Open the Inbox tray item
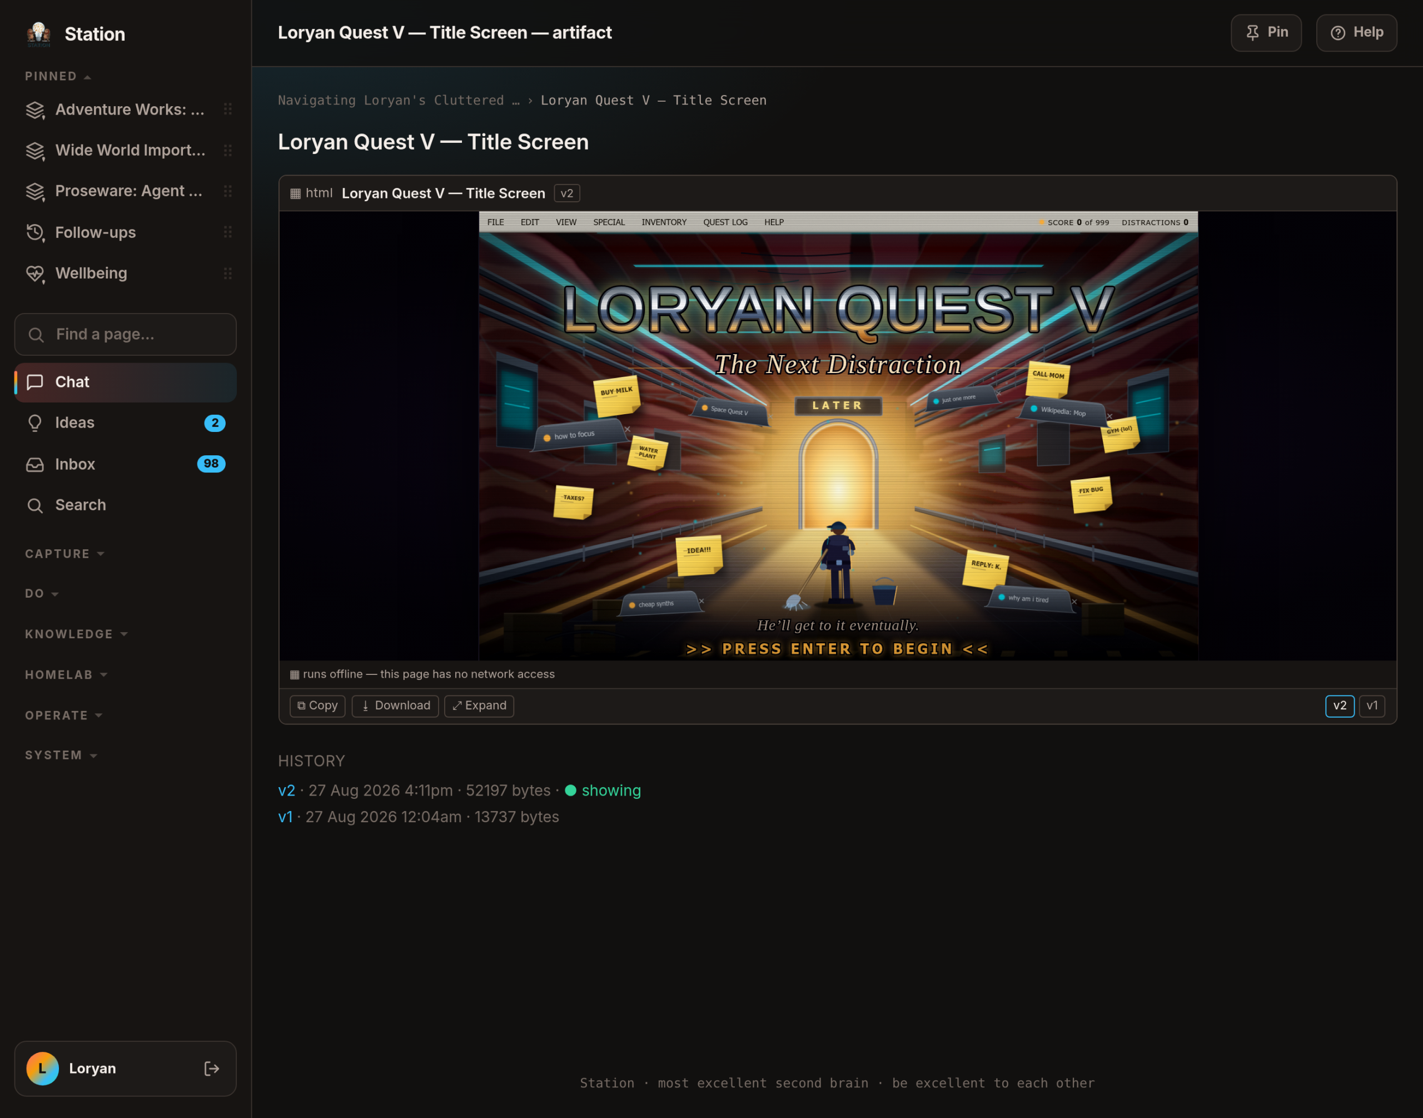 (x=125, y=464)
